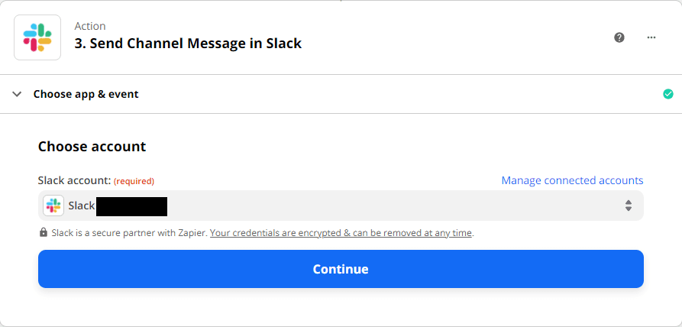Click the red required indicator text

pos(134,181)
